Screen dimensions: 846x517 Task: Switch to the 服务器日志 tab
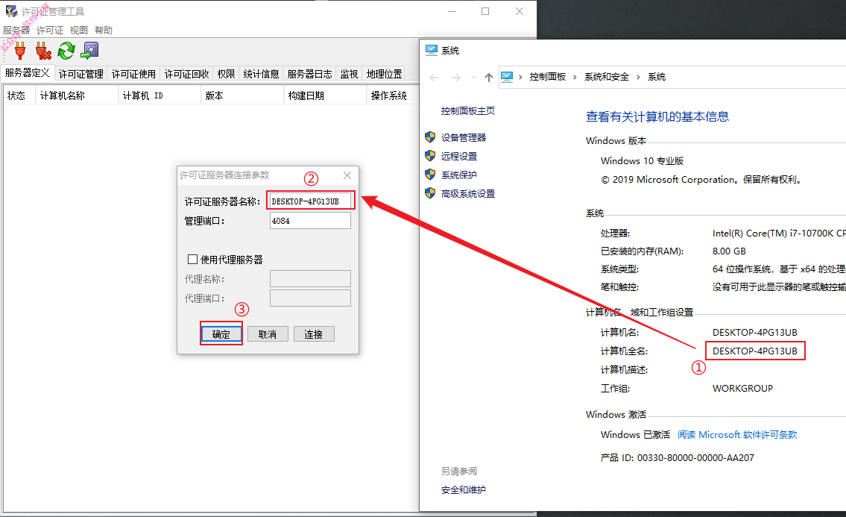(309, 74)
